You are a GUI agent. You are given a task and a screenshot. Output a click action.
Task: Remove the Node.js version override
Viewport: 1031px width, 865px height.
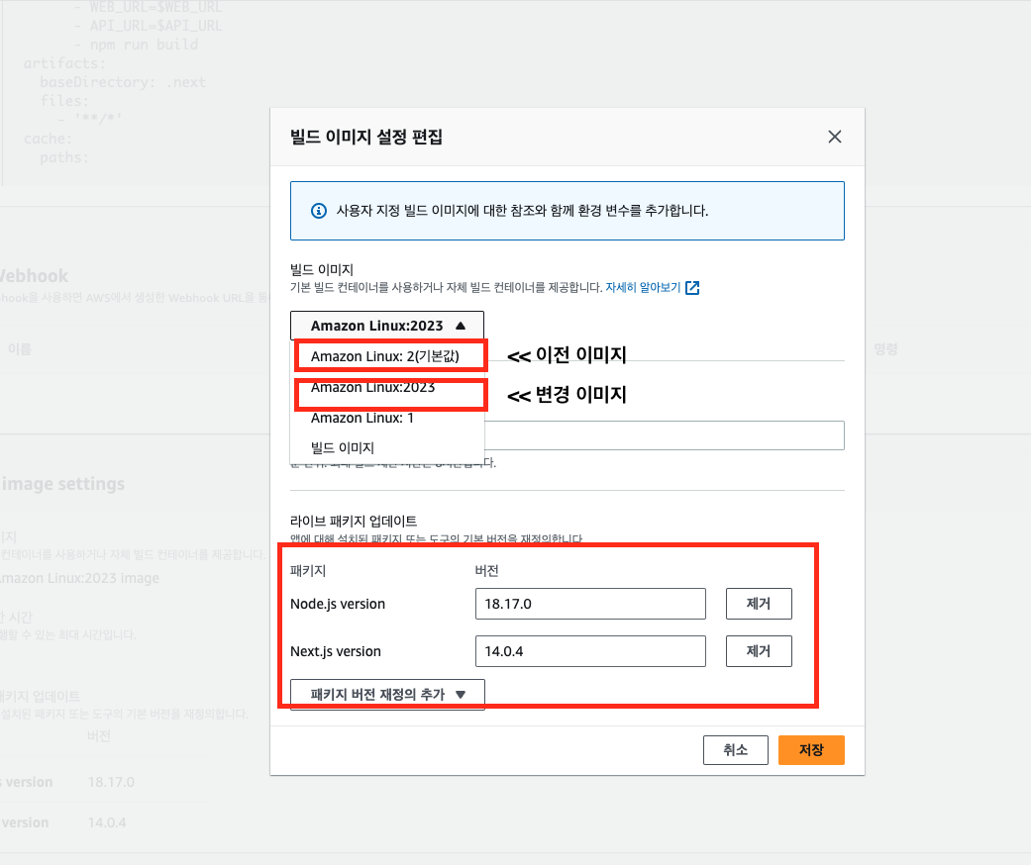click(x=759, y=604)
